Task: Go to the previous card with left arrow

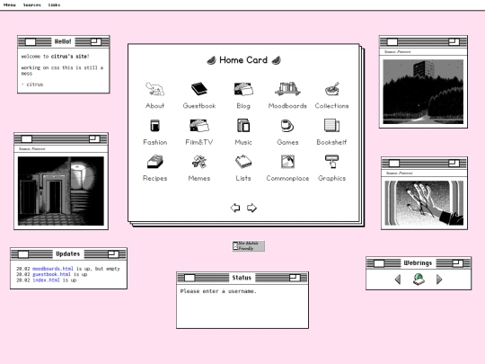Action: pos(235,208)
